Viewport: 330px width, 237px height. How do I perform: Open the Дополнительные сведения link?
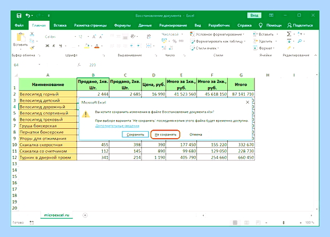click(117, 126)
